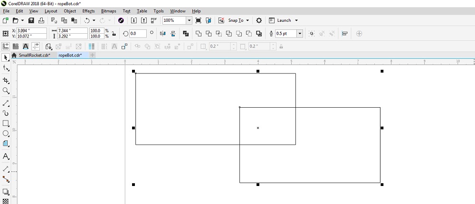475x204 pixels.
Task: Open the Search content icon
Action: click(x=121, y=20)
